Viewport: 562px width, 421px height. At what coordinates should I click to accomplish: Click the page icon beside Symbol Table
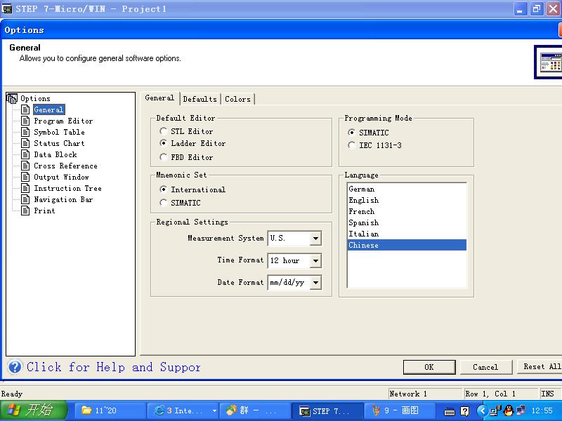tap(25, 132)
